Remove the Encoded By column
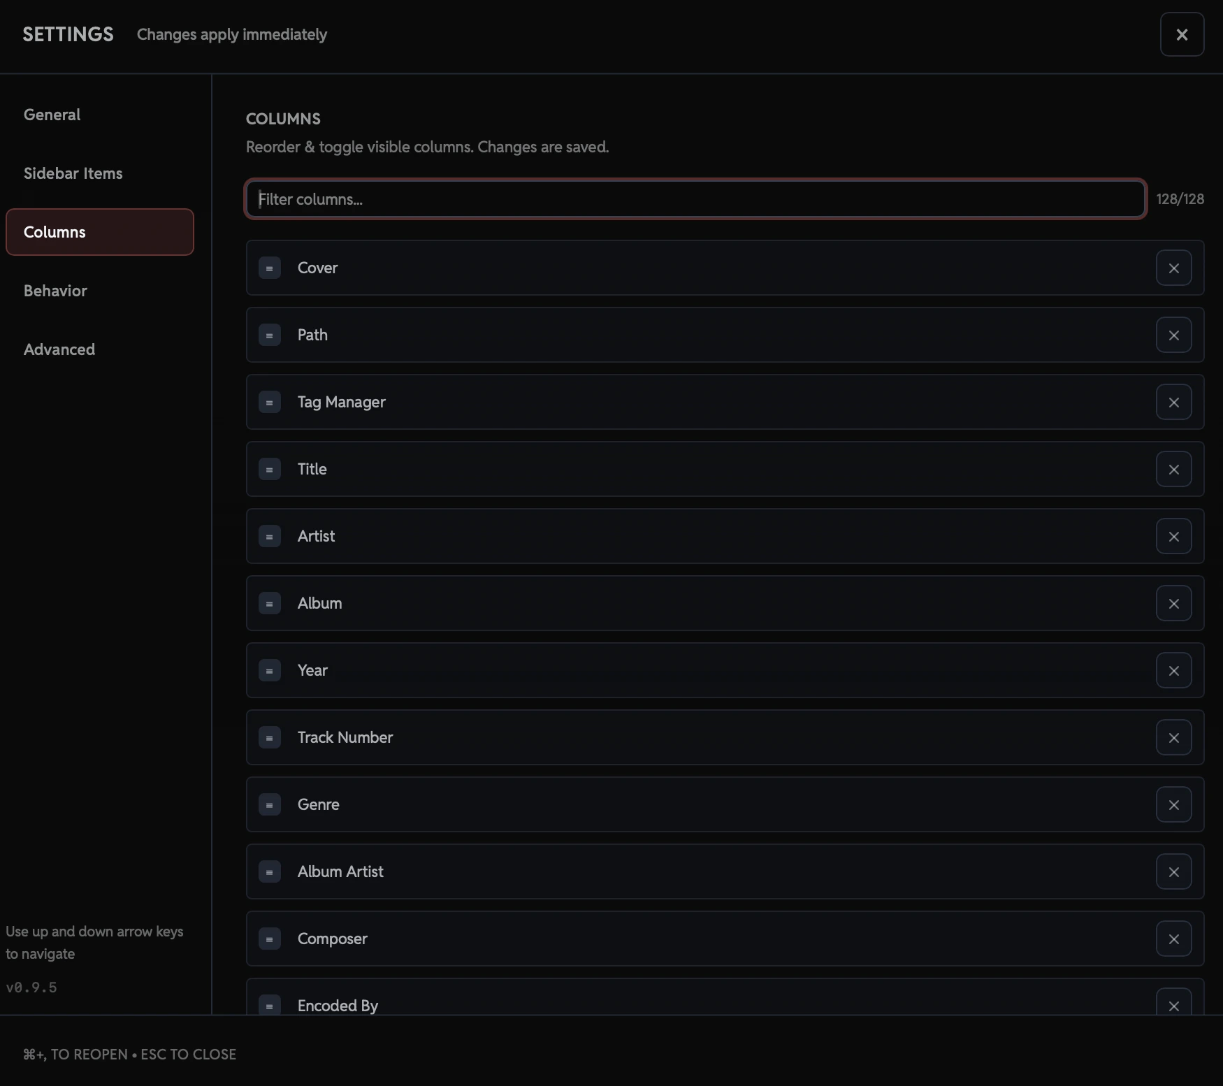Image resolution: width=1223 pixels, height=1086 pixels. click(x=1174, y=1006)
